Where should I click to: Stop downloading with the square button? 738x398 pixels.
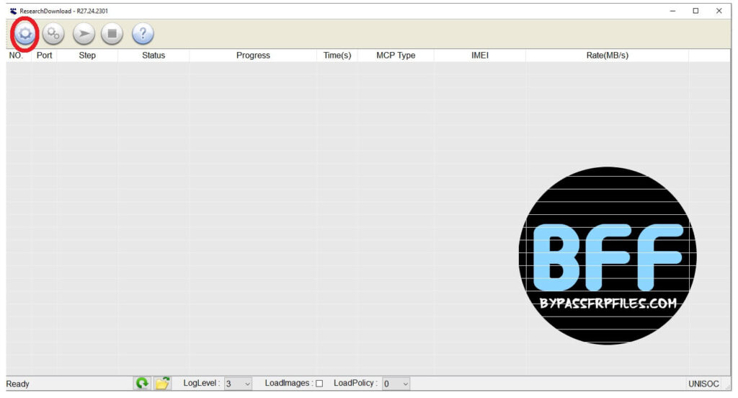(x=112, y=33)
